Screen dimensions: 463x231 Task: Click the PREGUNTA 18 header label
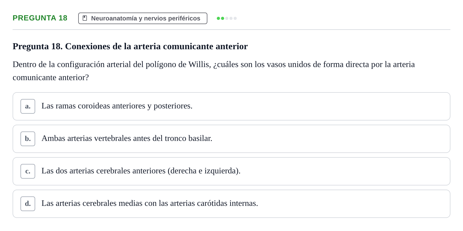coord(40,18)
